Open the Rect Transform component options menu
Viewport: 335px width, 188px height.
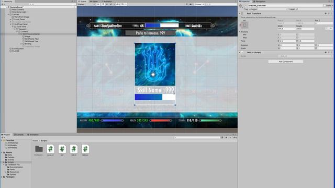point(331,14)
